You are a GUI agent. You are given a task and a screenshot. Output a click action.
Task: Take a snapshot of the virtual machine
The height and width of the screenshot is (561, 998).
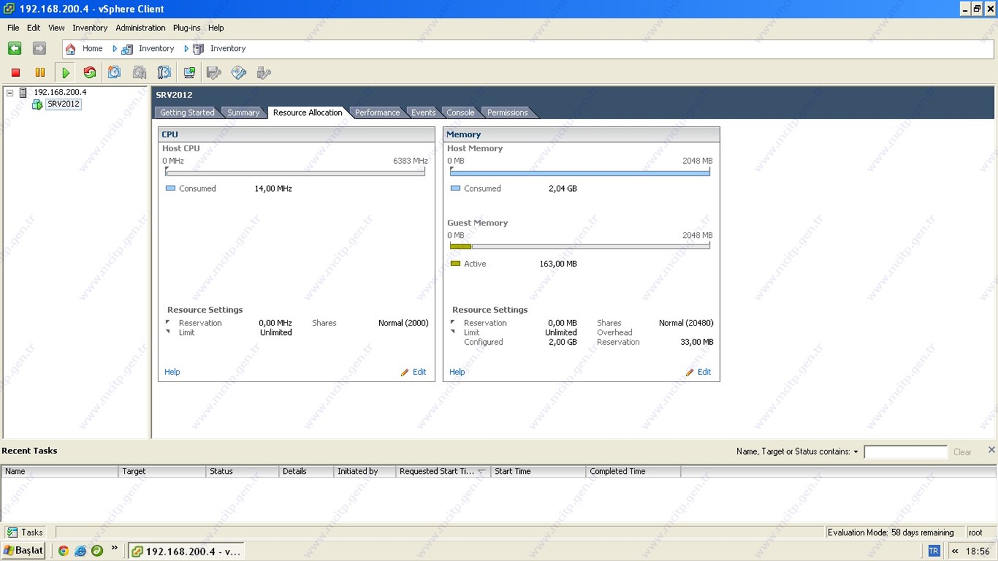pos(115,72)
